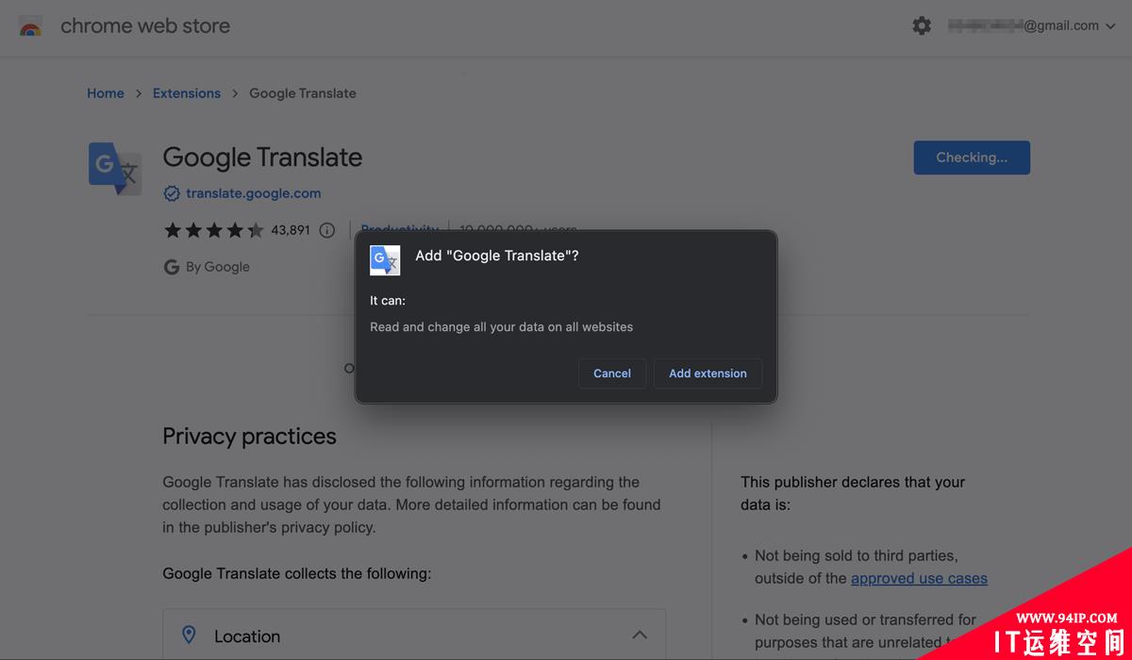Collapse the Location section chevron
Image resolution: width=1132 pixels, height=660 pixels.
click(640, 635)
